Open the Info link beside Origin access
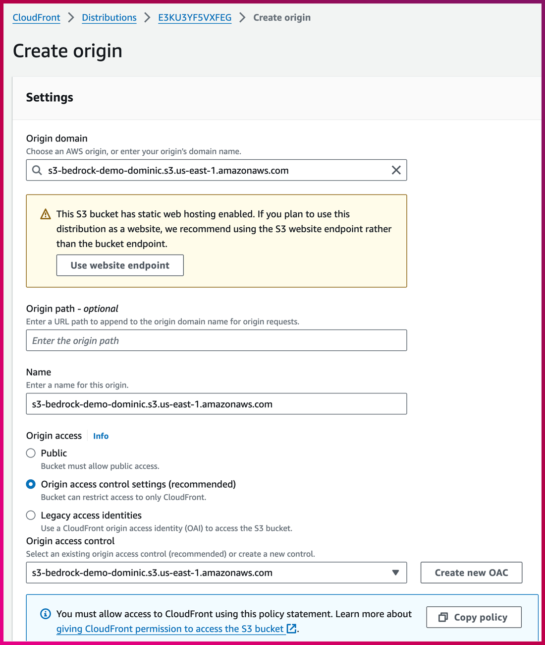 pyautogui.click(x=101, y=436)
